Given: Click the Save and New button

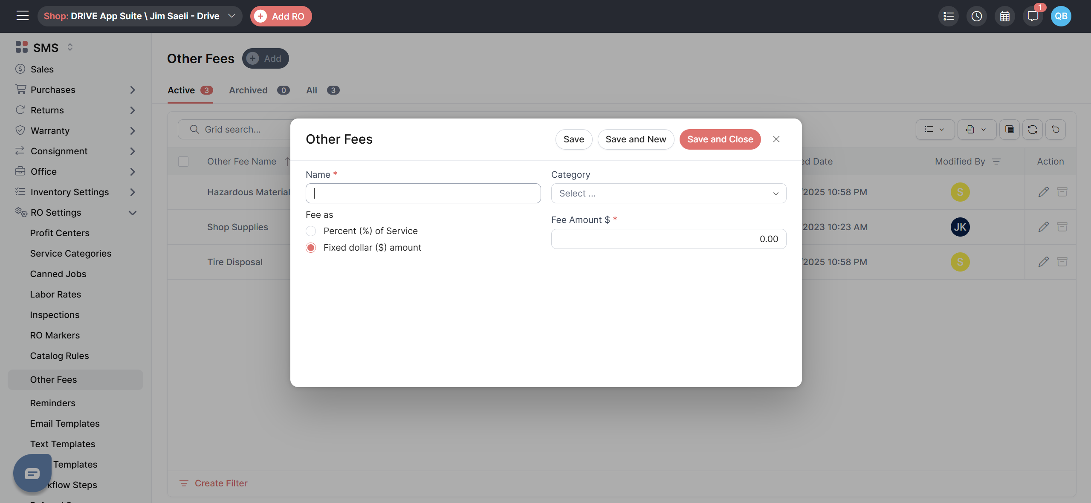Looking at the screenshot, I should tap(635, 139).
